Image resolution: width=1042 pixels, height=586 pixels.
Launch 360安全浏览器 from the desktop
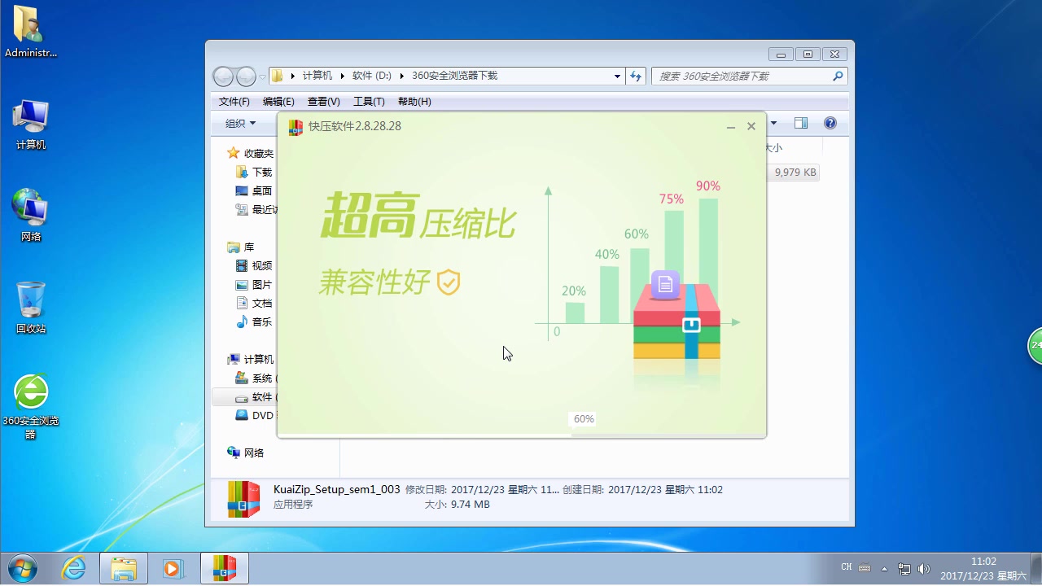coord(31,407)
